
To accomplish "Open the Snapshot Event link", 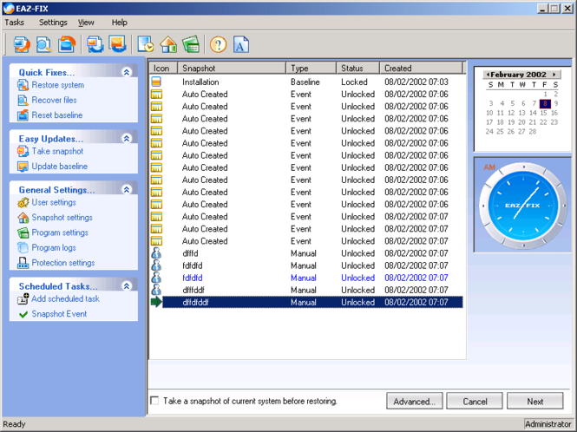I will click(59, 314).
